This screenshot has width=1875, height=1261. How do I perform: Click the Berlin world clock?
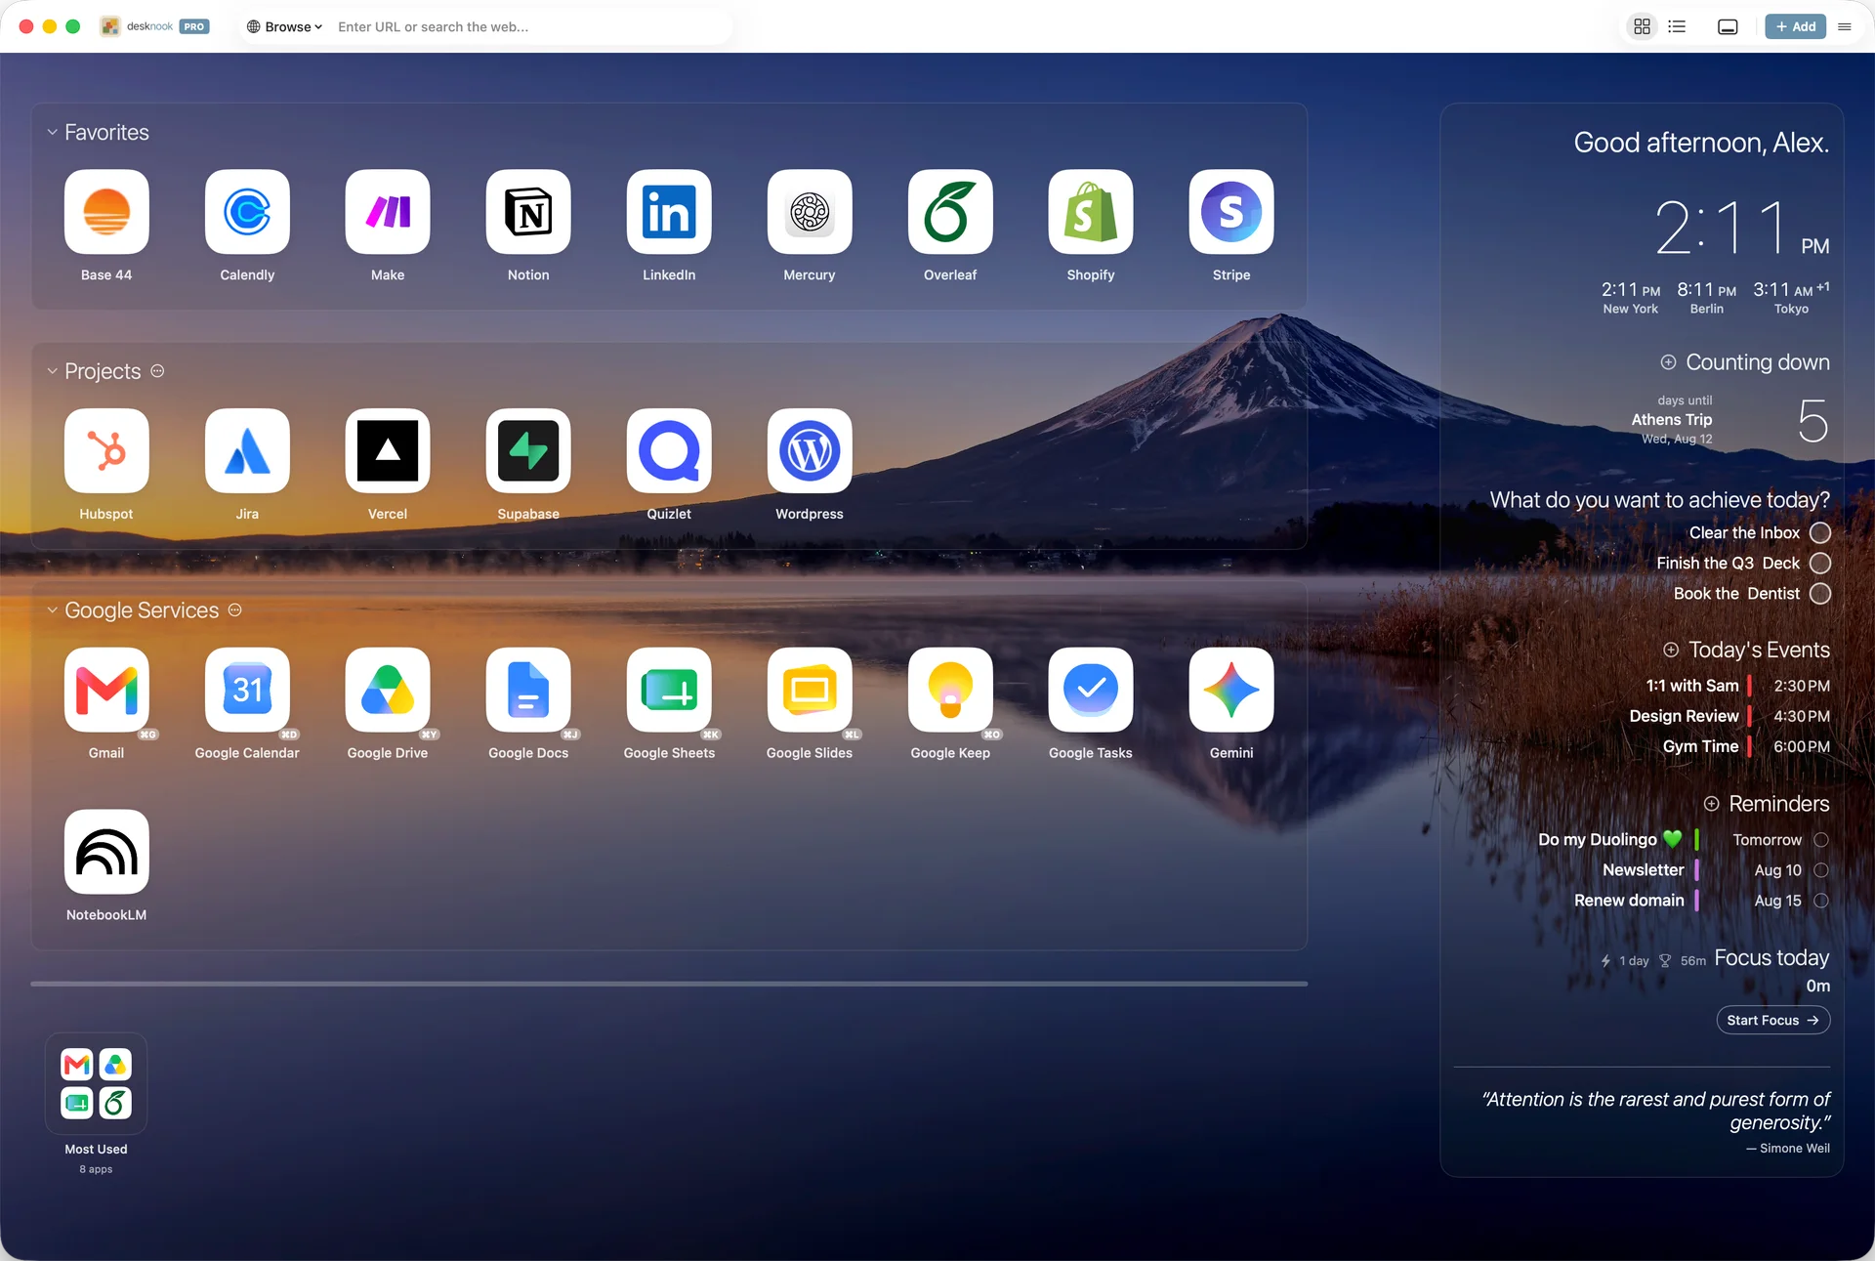pos(1707,298)
